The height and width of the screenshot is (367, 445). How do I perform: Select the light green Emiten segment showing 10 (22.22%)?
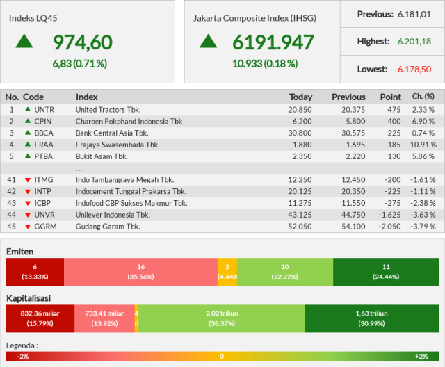pos(285,272)
